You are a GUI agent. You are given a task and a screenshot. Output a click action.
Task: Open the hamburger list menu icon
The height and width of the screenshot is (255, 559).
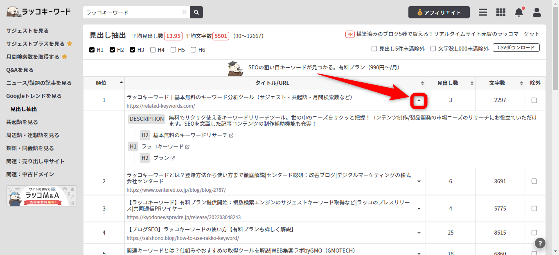tap(483, 12)
